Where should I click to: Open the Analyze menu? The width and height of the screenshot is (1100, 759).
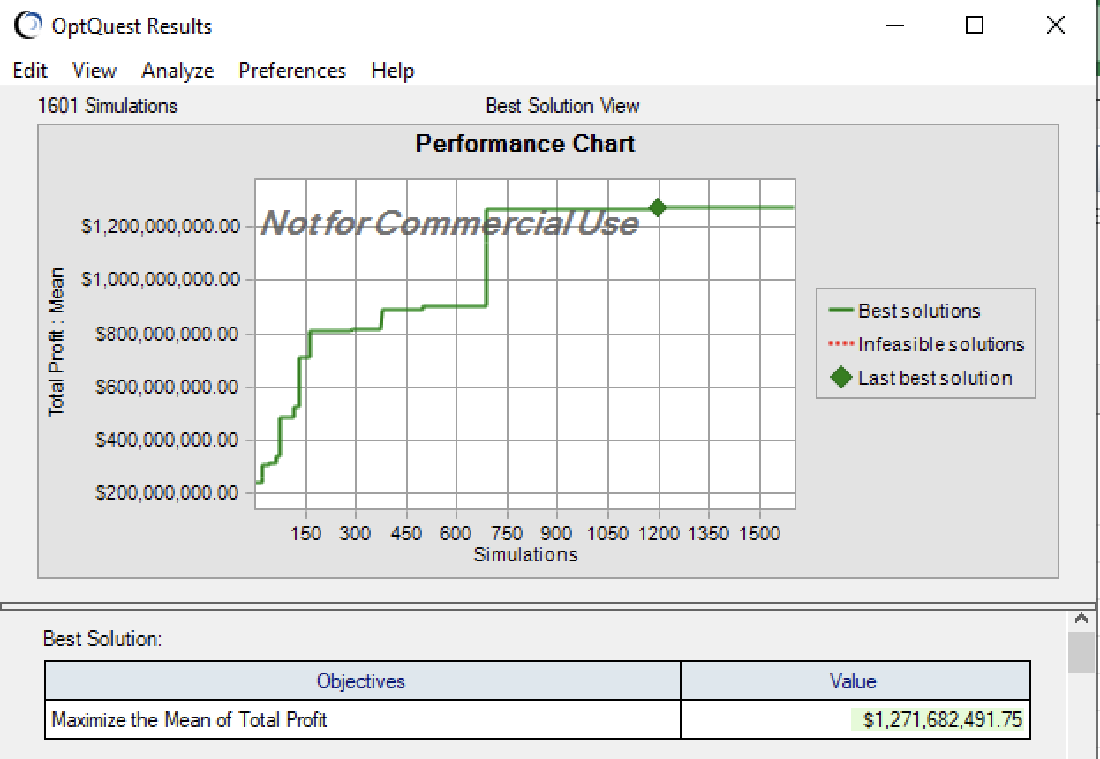tap(177, 71)
